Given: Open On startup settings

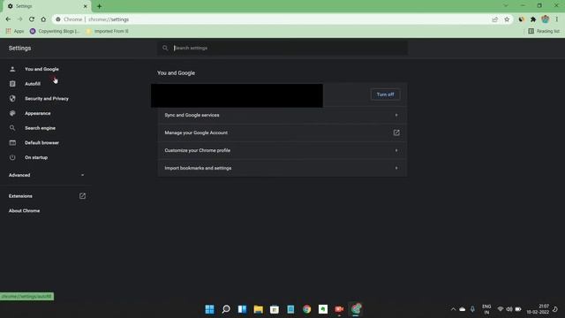Looking at the screenshot, I should tap(36, 157).
